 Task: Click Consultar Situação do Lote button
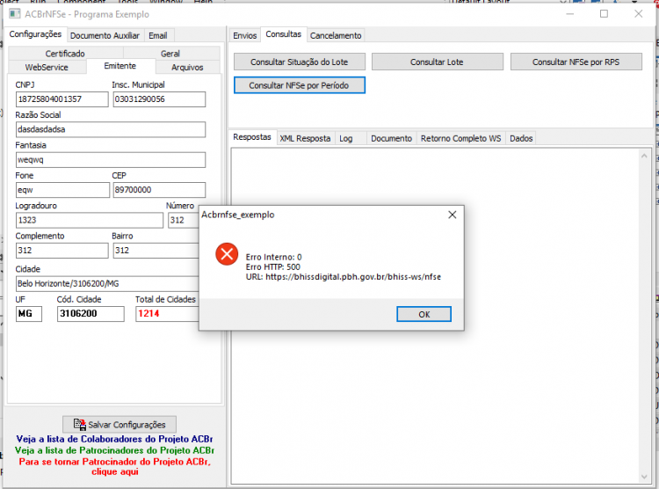tap(300, 62)
